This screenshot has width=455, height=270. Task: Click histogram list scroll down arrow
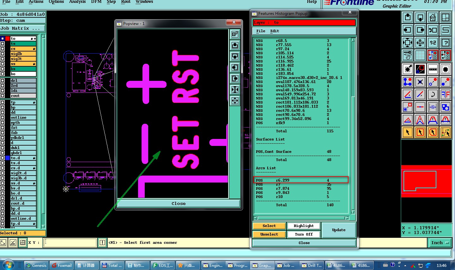click(x=353, y=212)
